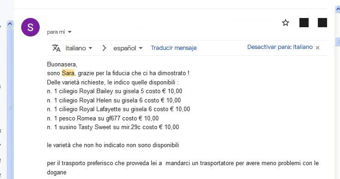This screenshot has height=179, width=340.
Task: Click the Royal Bailey ciliegio line
Action: 114,91
